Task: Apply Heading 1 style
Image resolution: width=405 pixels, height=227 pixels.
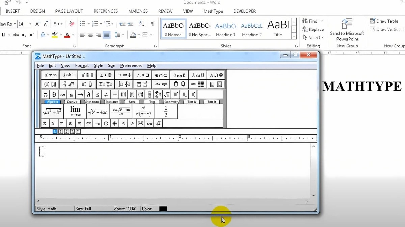Action: tap(226, 29)
